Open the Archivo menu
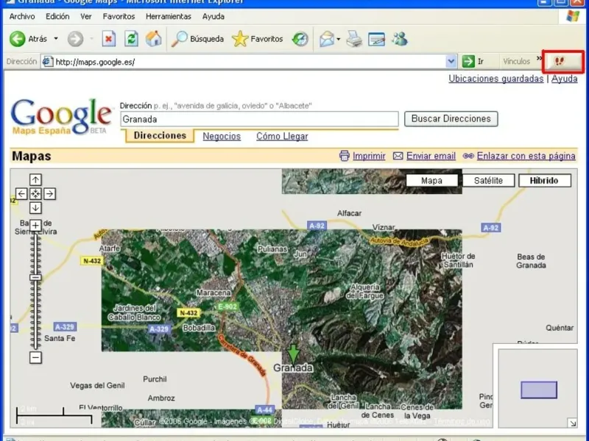589x441 pixels. pyautogui.click(x=22, y=16)
